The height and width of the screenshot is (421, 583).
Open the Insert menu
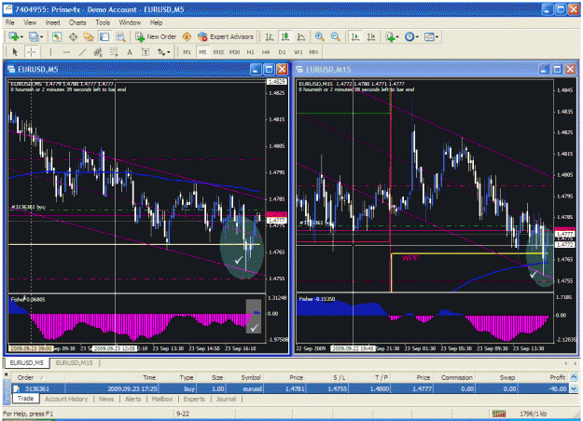[x=53, y=22]
